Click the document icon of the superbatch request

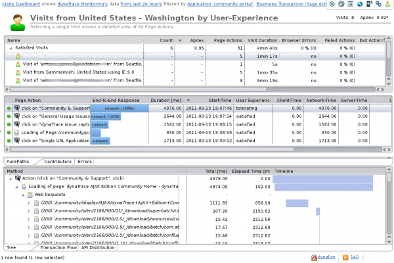pos(36,211)
